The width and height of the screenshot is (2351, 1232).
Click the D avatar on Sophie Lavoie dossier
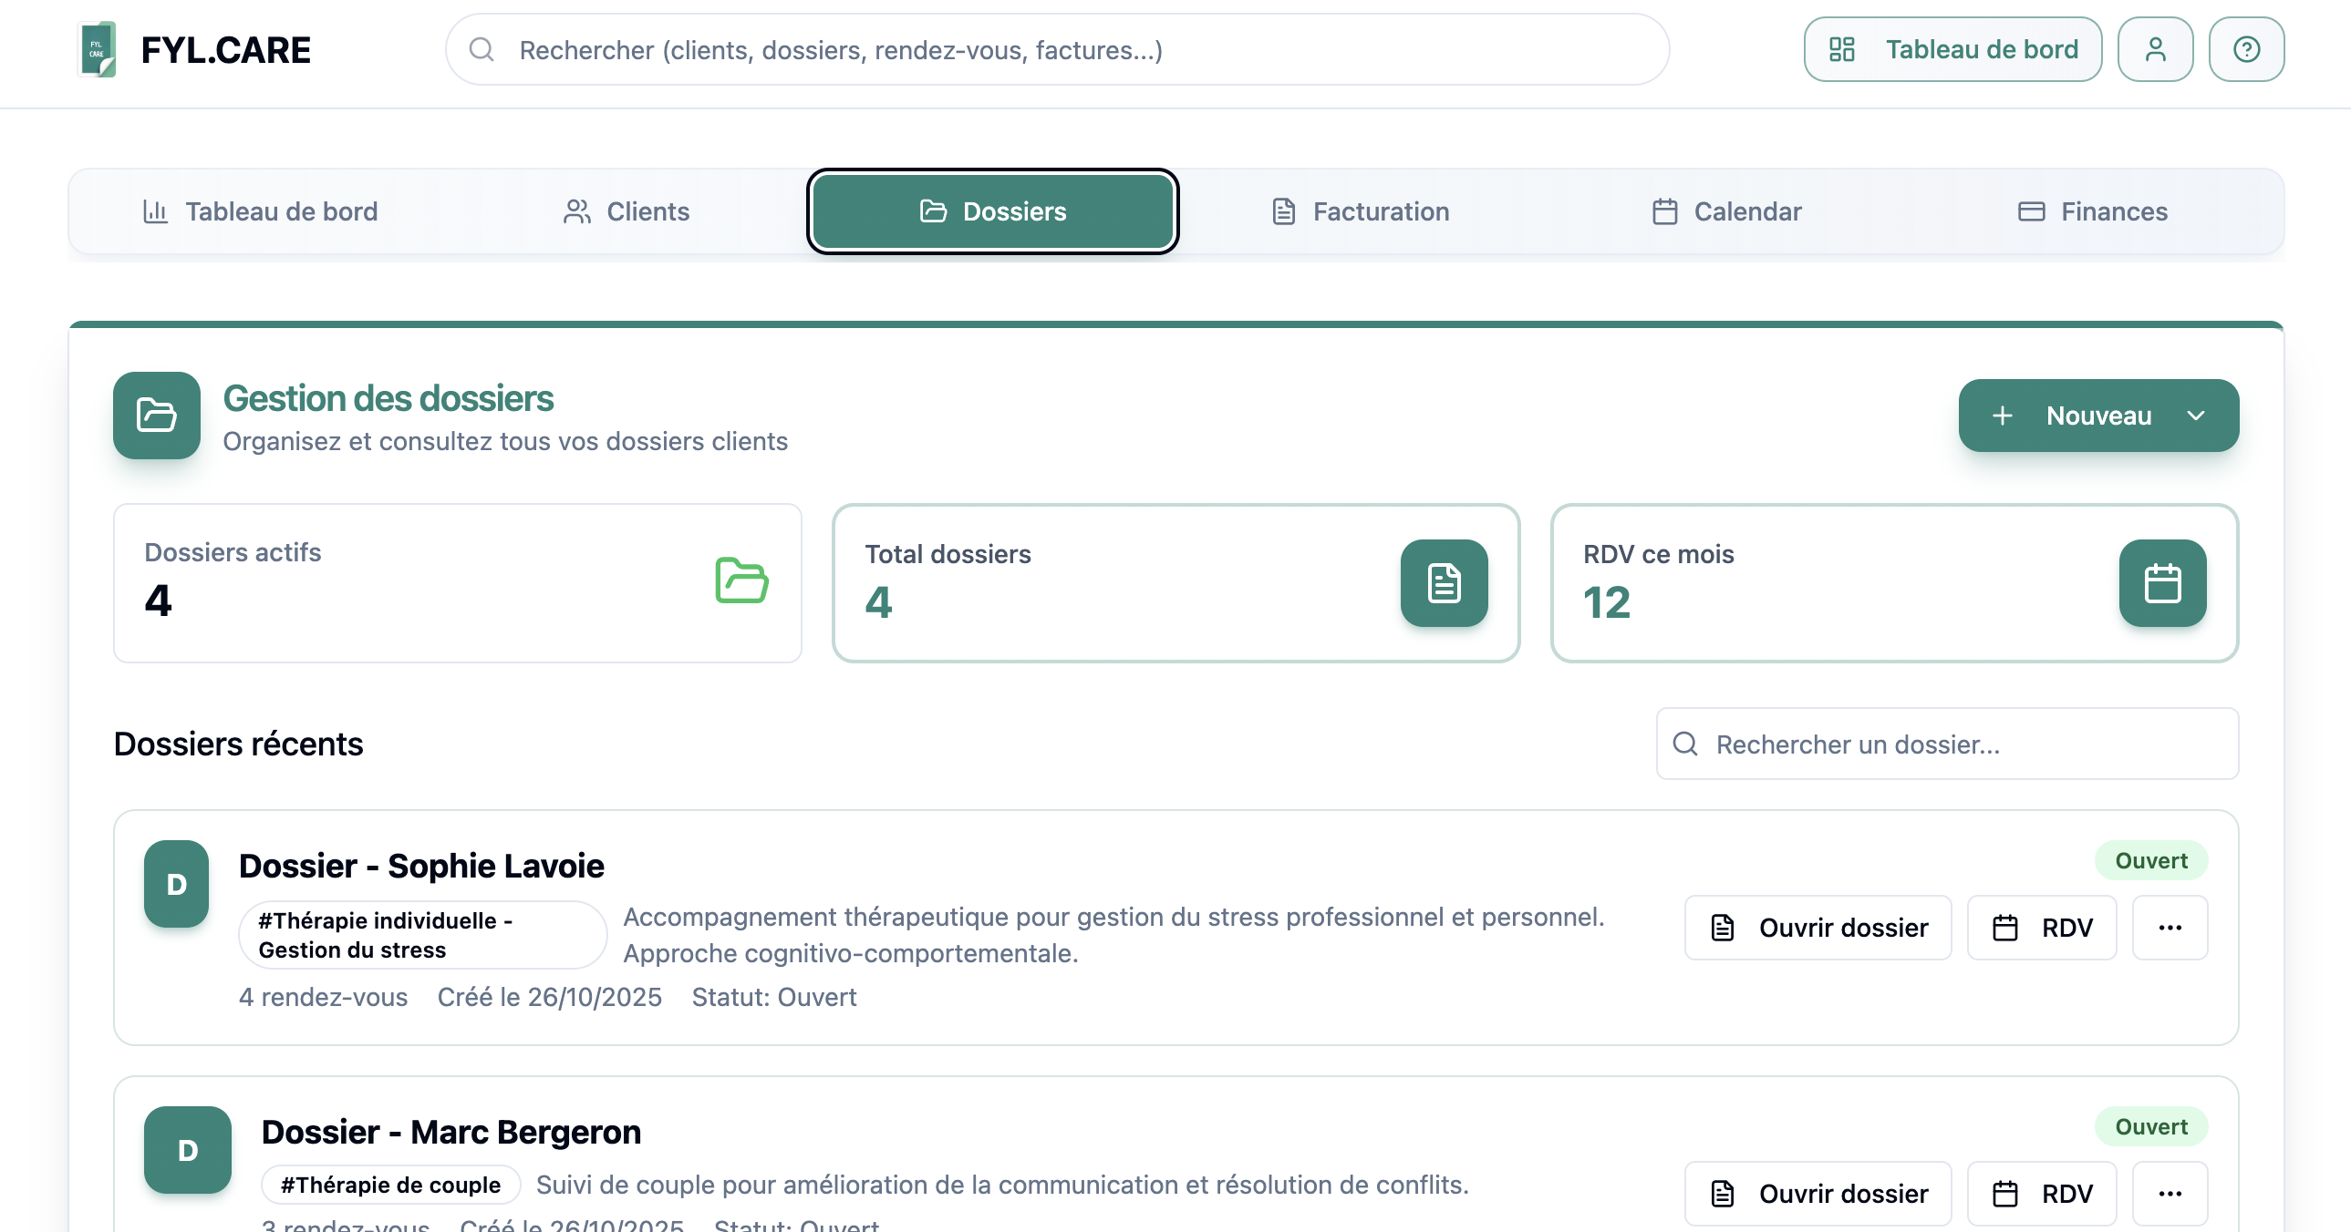click(x=175, y=883)
